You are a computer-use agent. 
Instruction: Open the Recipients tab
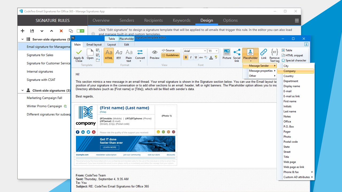[x=153, y=20]
